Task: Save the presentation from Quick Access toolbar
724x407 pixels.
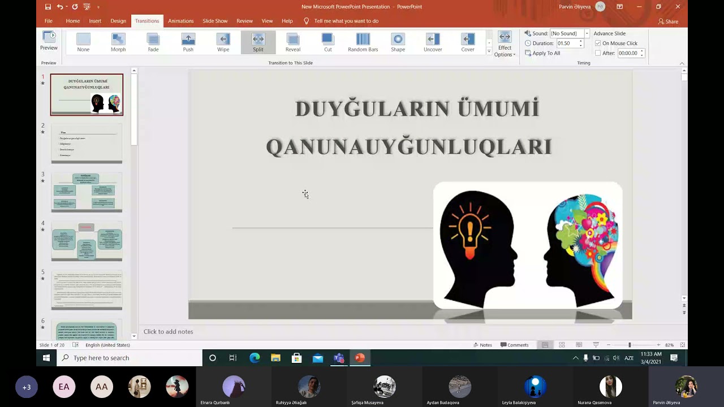Action: pyautogui.click(x=48, y=7)
